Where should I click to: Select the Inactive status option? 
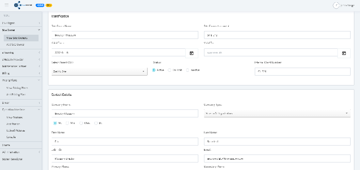click(x=188, y=70)
